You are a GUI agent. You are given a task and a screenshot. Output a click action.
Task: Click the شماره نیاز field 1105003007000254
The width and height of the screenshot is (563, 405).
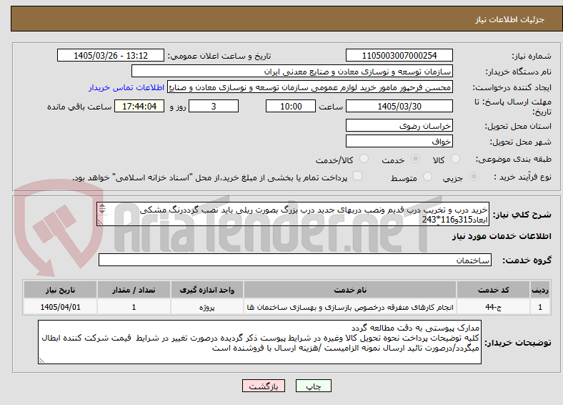[399, 55]
